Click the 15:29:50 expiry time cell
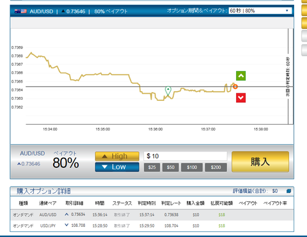307x237 pixels. pos(146,226)
